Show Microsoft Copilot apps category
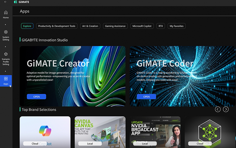This screenshot has width=236, height=148. tap(142, 26)
